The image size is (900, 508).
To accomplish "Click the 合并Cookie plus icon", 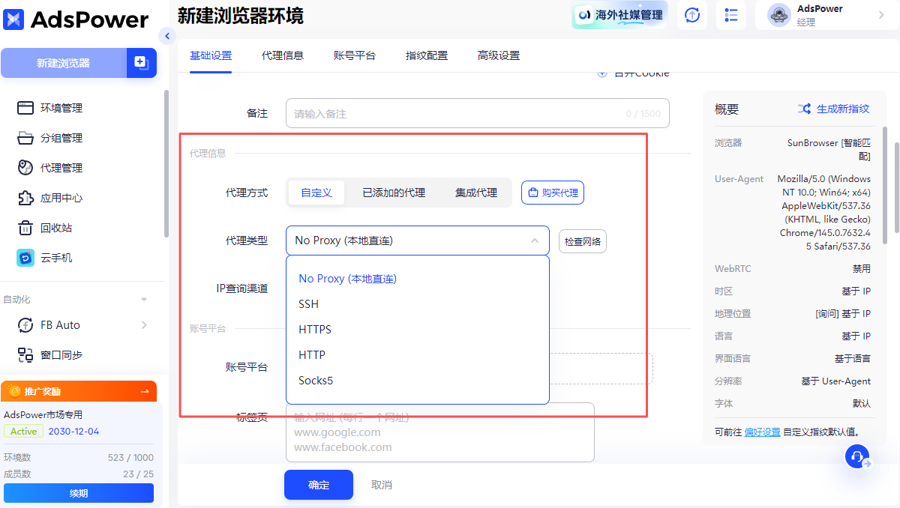I will pyautogui.click(x=602, y=73).
